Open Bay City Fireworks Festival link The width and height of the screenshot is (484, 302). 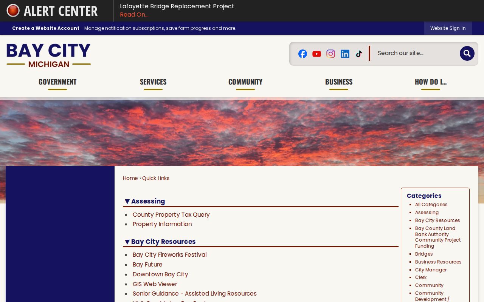[x=170, y=255]
